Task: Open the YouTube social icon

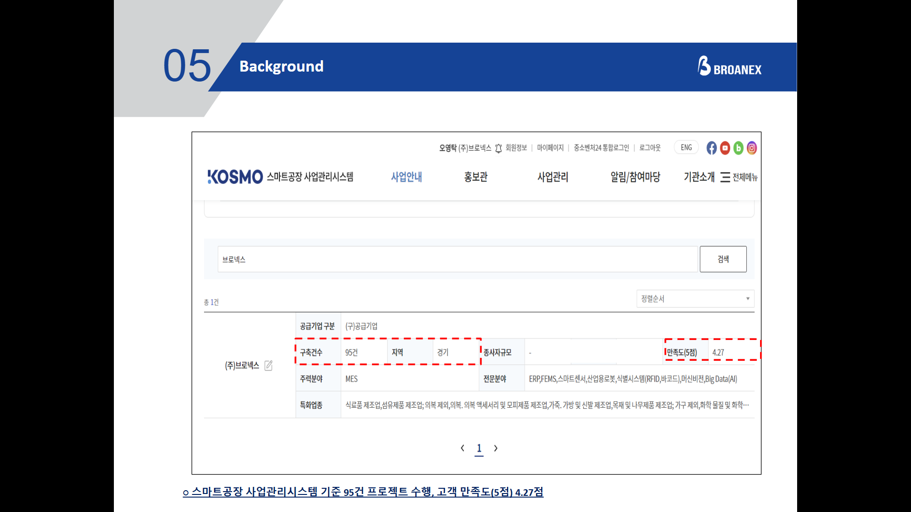Action: (x=725, y=148)
